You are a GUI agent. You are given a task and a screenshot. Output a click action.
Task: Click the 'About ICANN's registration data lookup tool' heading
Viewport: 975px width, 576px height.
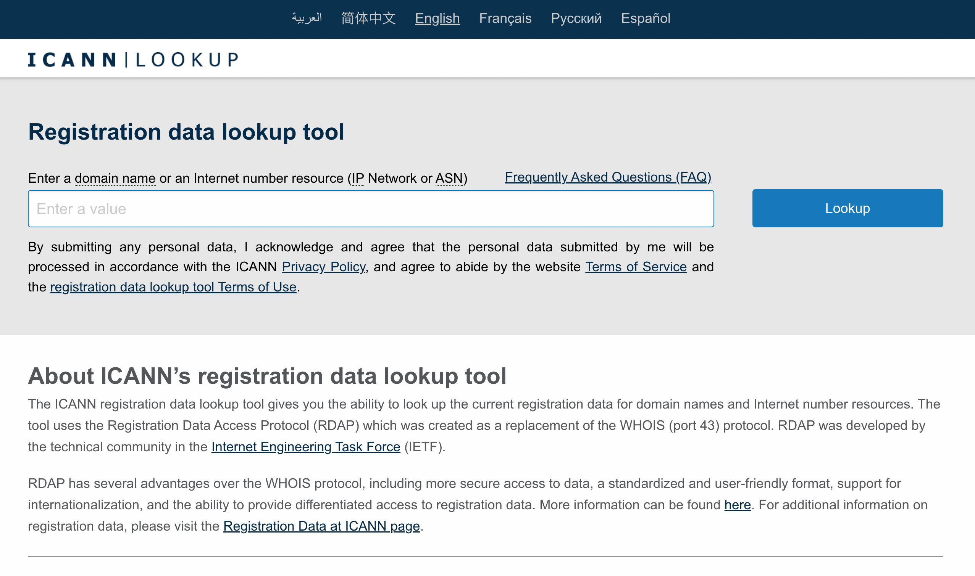(267, 376)
